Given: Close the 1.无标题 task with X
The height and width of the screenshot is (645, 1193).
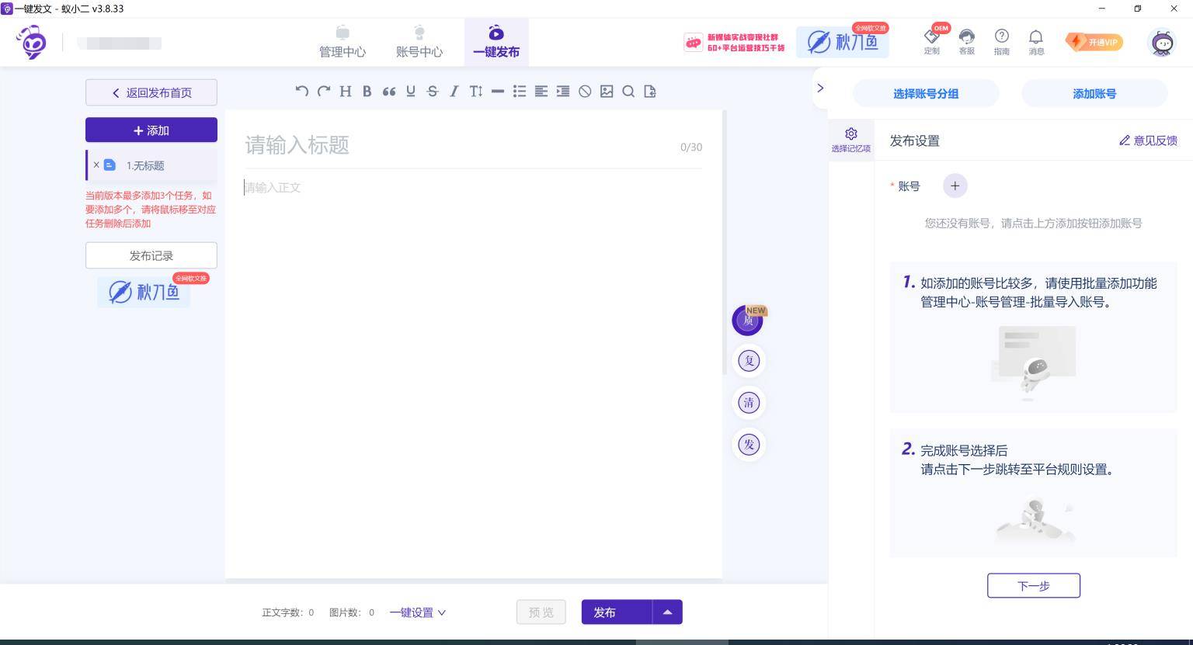Looking at the screenshot, I should point(96,165).
